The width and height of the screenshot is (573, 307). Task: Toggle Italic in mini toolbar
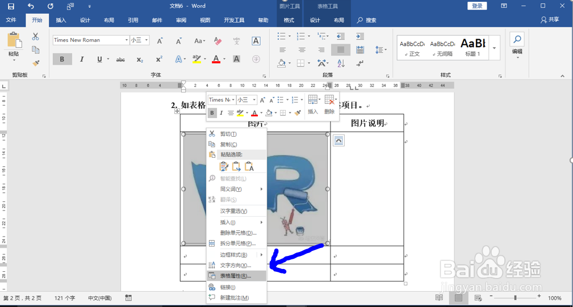pyautogui.click(x=221, y=113)
